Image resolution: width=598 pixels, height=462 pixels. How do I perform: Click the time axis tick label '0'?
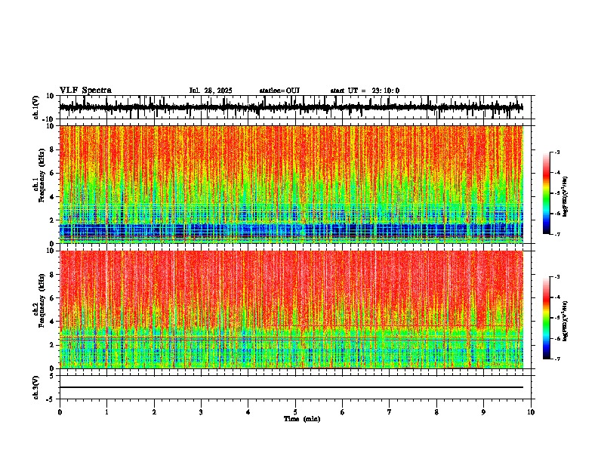tap(60, 412)
